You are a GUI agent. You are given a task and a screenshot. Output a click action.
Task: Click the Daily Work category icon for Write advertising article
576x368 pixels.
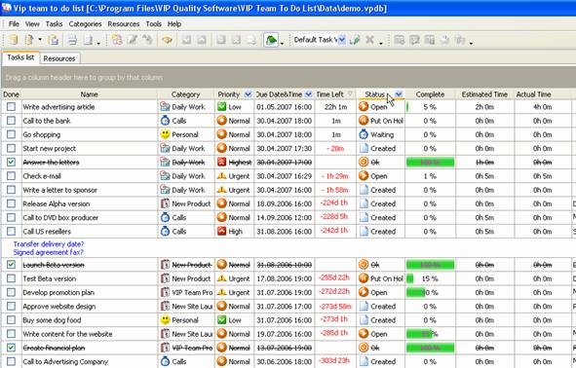coord(165,107)
